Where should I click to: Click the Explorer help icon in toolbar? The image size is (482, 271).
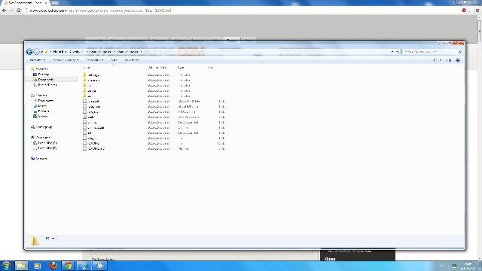[458, 60]
